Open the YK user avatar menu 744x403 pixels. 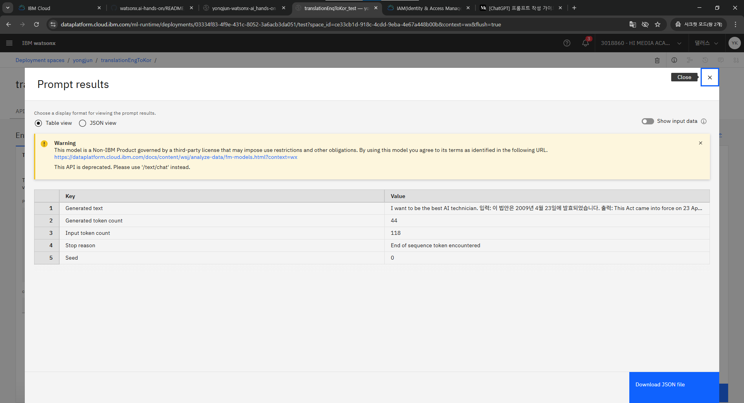(734, 43)
